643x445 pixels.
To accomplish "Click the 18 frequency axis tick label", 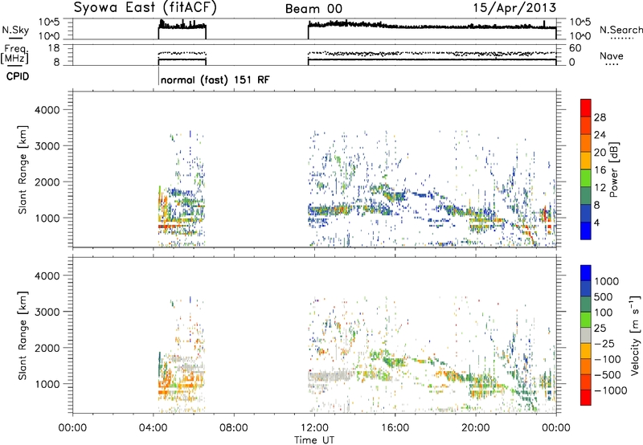I will click(54, 48).
